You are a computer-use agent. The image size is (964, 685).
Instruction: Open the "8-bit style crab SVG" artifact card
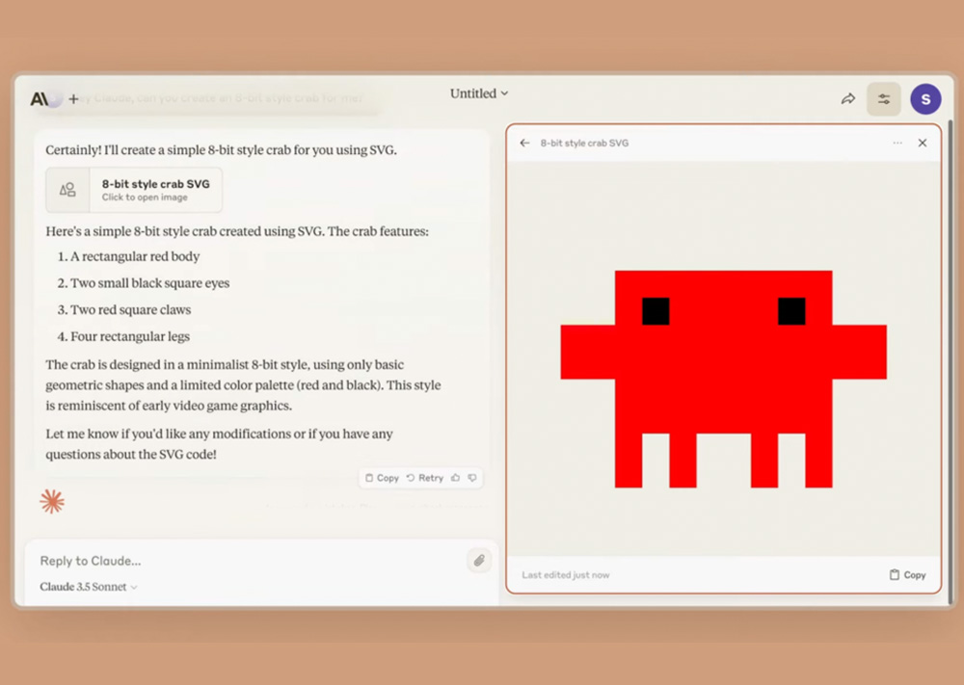pyautogui.click(x=134, y=190)
